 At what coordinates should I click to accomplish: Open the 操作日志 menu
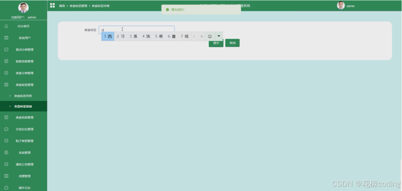click(x=24, y=188)
